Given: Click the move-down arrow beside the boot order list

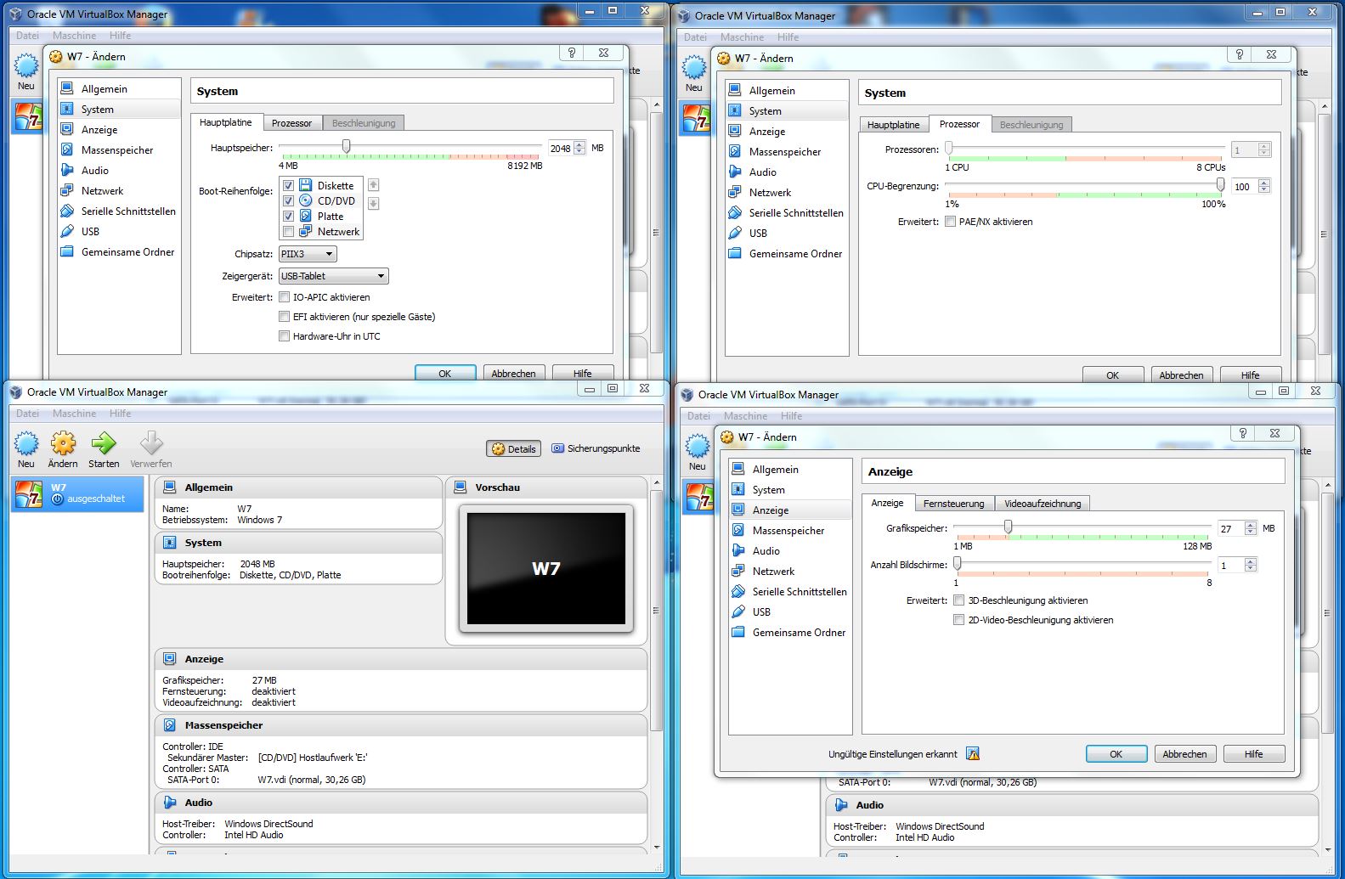Looking at the screenshot, I should (x=373, y=203).
